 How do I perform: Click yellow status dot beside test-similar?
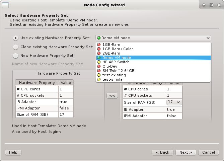point(99,79)
